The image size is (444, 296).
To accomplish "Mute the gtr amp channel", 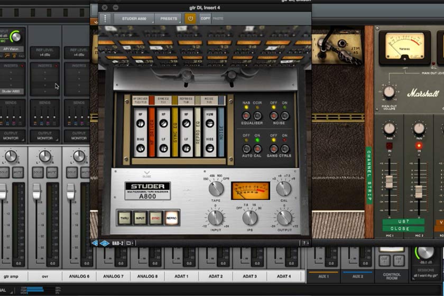I will (x=17, y=172).
